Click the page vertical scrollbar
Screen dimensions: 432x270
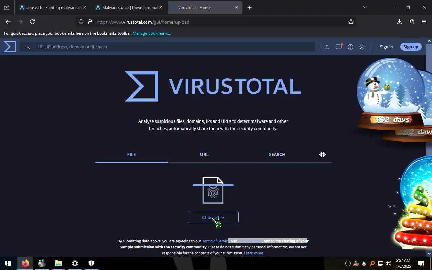point(429,147)
